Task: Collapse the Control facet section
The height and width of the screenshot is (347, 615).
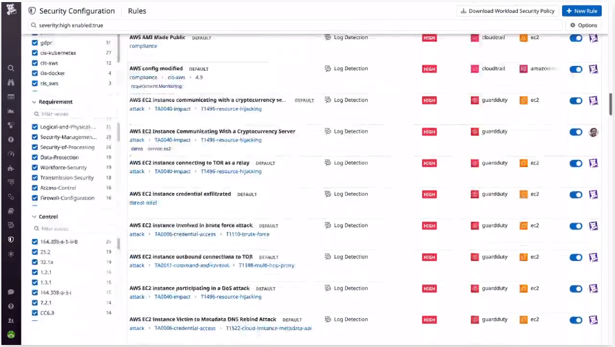Action: (x=34, y=216)
